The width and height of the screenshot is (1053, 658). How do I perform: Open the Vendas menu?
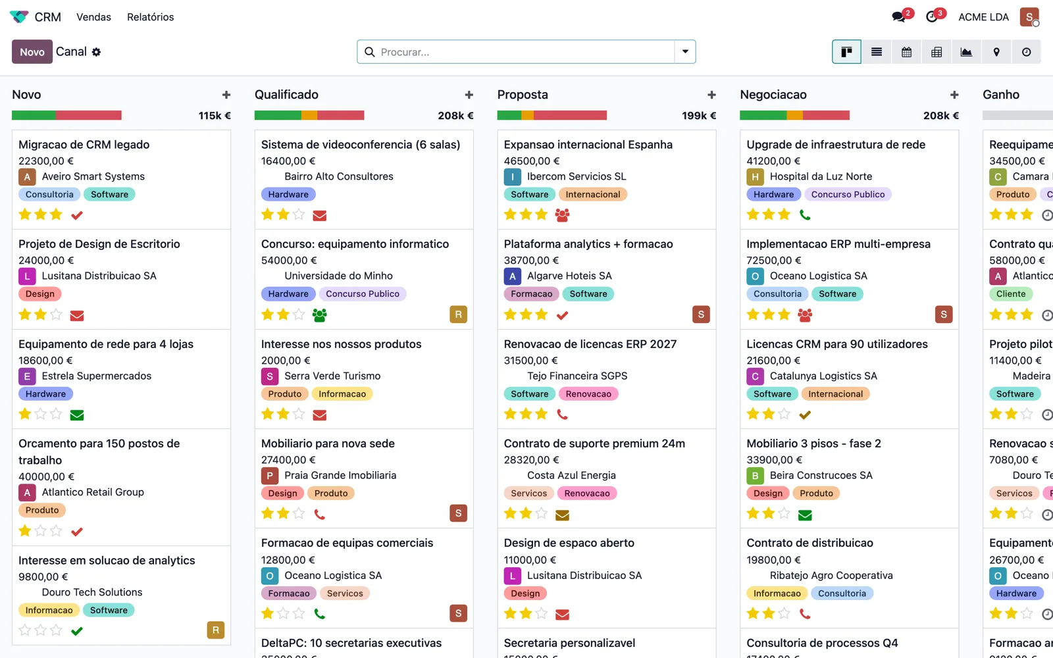93,17
